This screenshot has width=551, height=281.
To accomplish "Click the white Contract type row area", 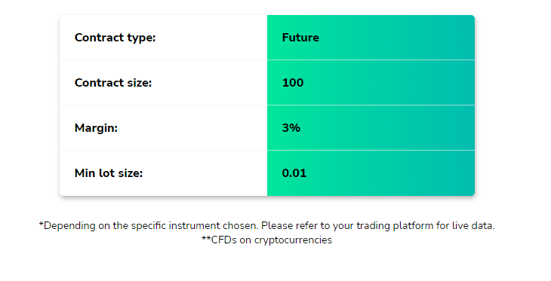I will pos(163,38).
